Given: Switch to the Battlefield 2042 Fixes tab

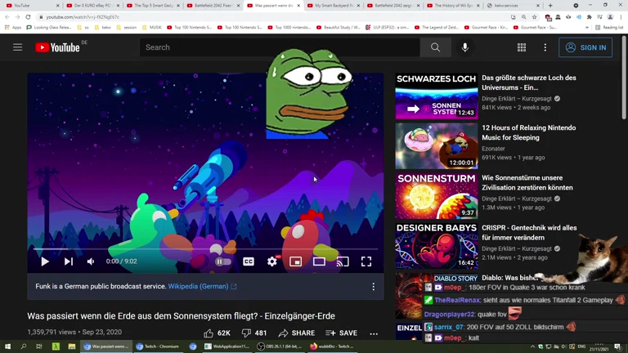Looking at the screenshot, I should coord(213,6).
